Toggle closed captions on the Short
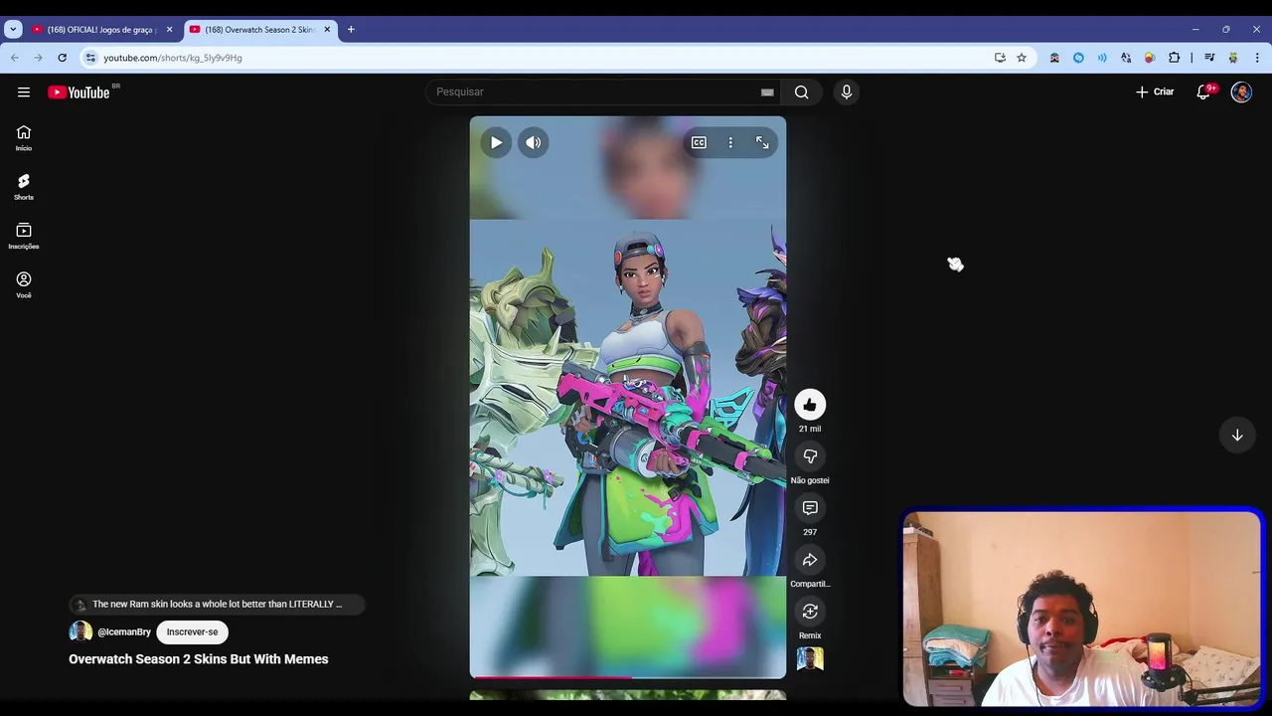 699,142
